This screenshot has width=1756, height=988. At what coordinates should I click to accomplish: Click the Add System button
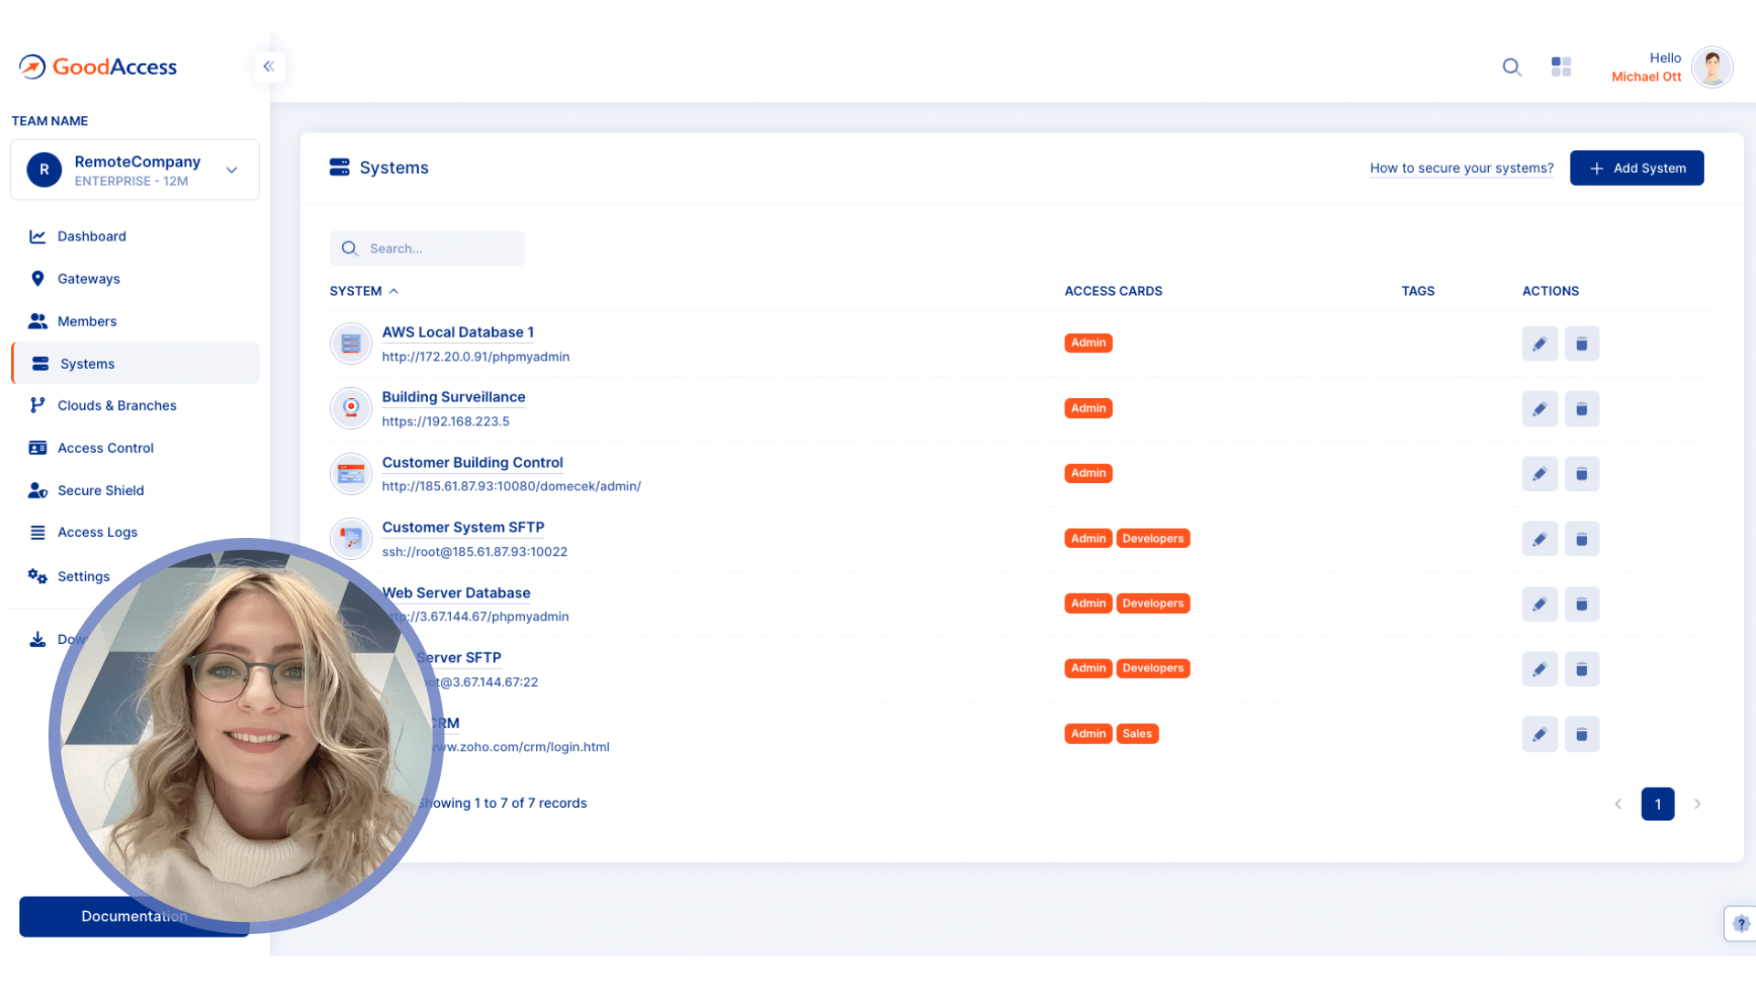1636,167
